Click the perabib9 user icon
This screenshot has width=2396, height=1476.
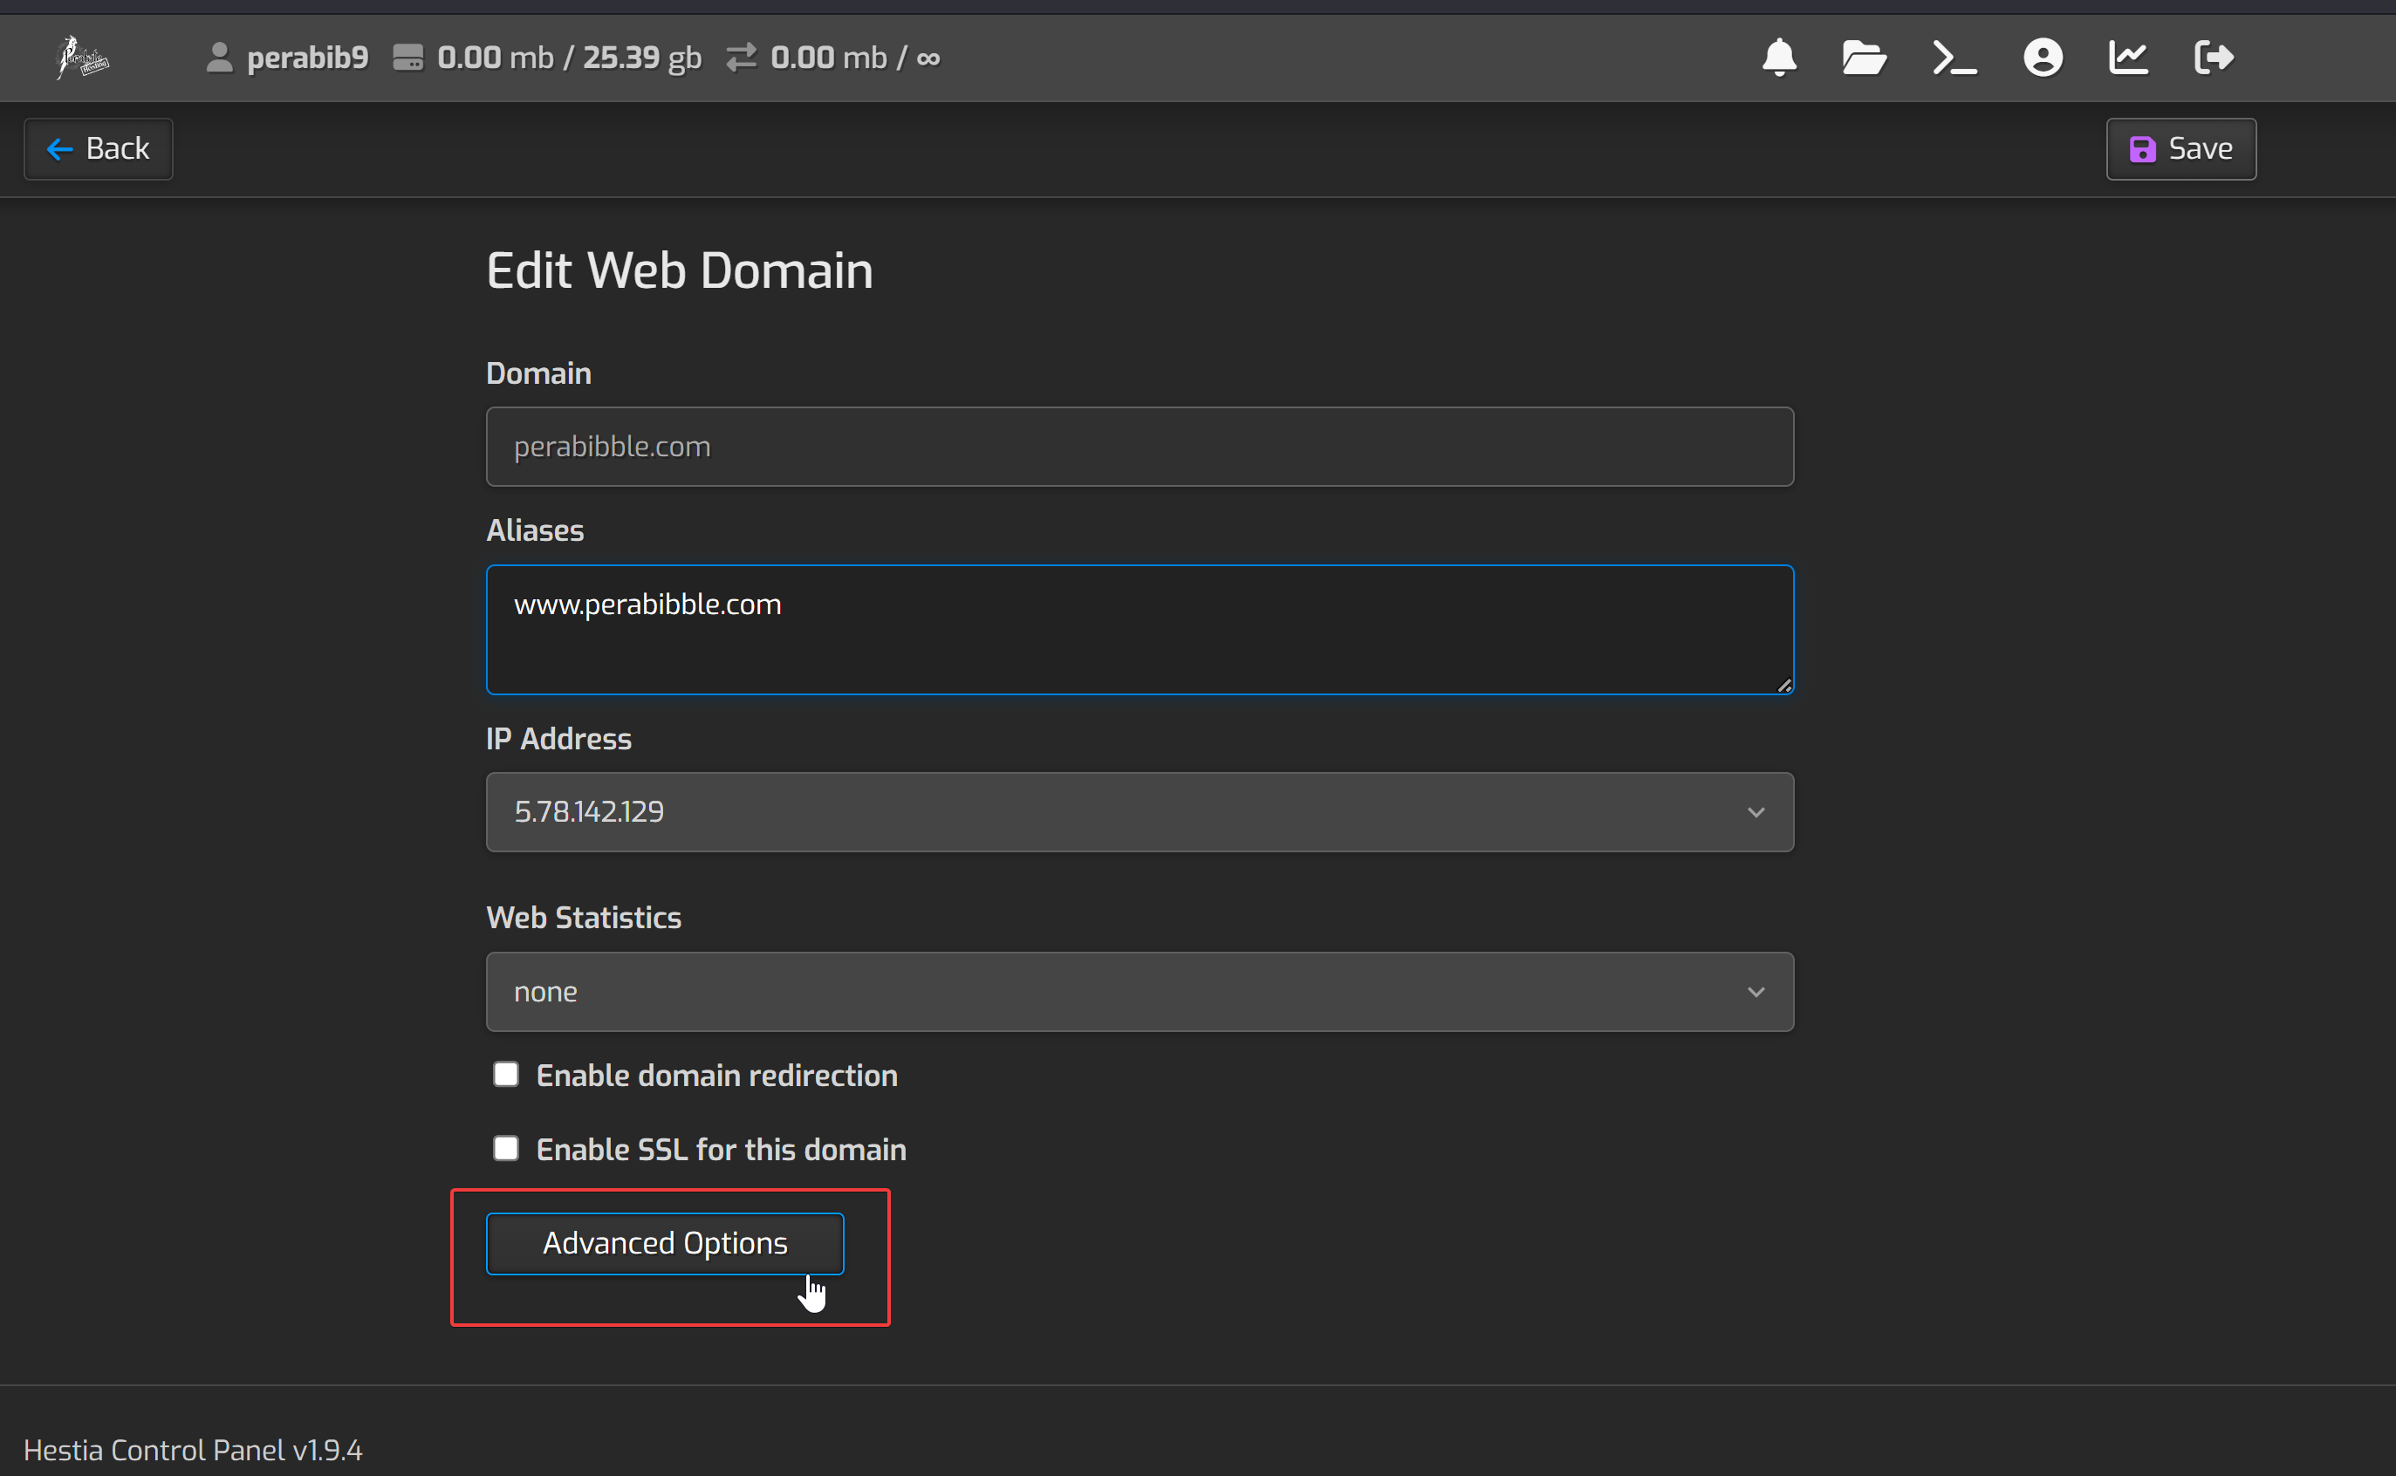pyautogui.click(x=220, y=58)
